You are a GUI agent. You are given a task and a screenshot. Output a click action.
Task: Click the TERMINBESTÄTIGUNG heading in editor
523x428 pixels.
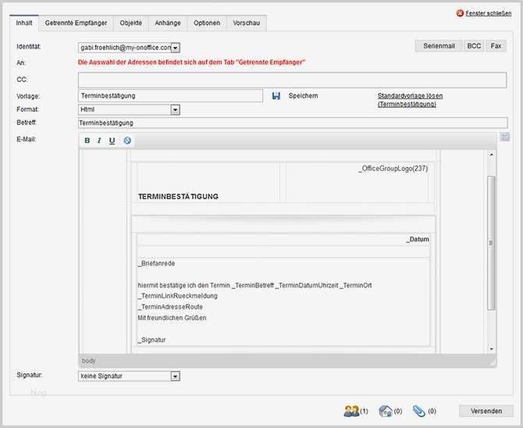(x=178, y=197)
